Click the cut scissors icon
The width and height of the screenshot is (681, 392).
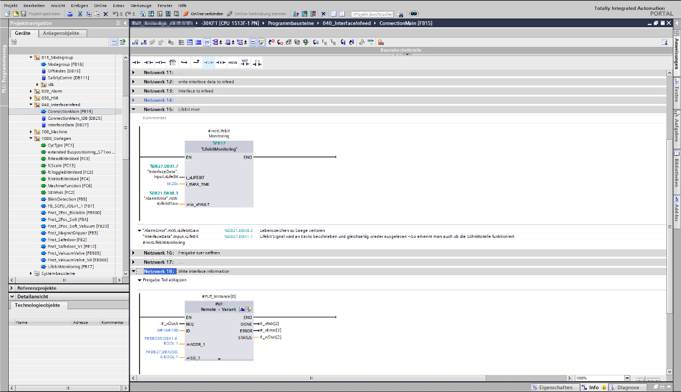[x=80, y=14]
